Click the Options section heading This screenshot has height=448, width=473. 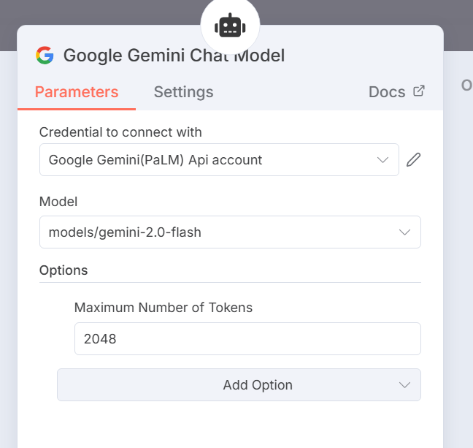(x=64, y=270)
